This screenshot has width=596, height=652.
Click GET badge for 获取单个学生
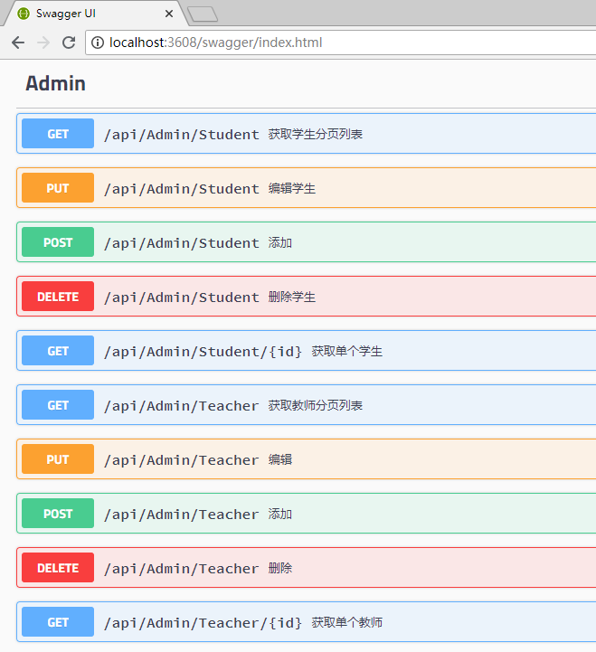coord(58,351)
